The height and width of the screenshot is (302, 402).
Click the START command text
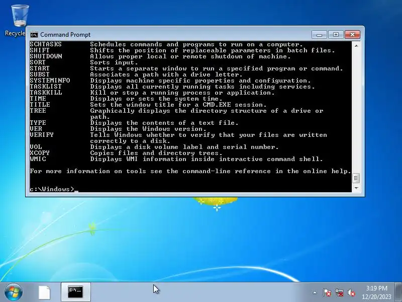pos(40,68)
